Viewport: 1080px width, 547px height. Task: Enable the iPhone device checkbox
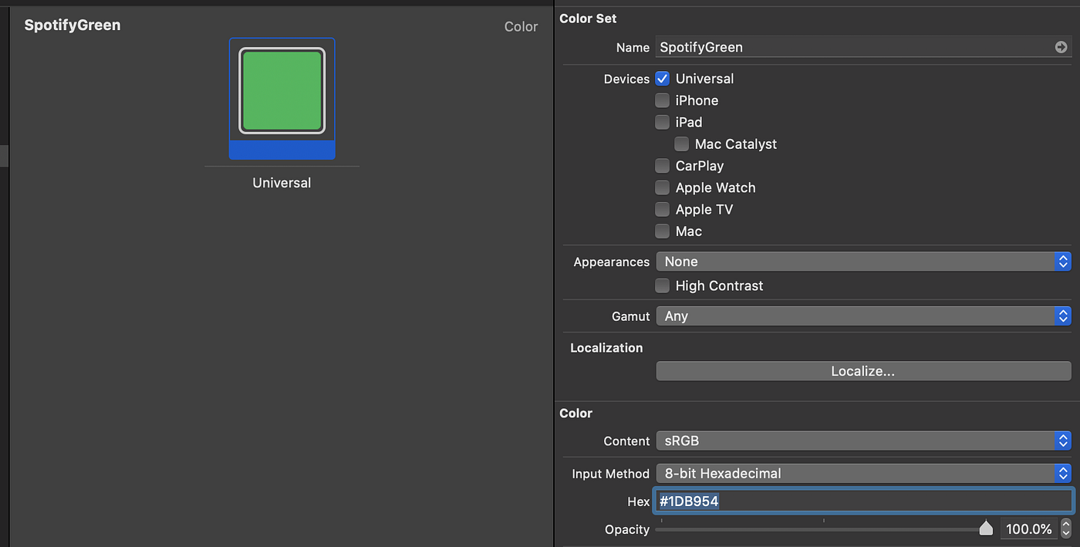click(x=662, y=100)
